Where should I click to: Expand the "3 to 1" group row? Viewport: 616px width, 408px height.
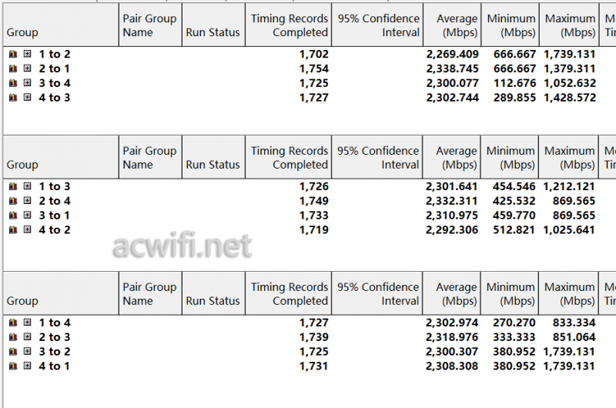coord(27,216)
